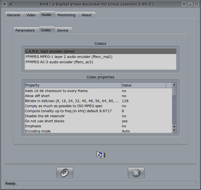Image resolution: width=201 pixels, height=190 pixels.
Task: Click the scroll up arrow at top of properties list
Action: click(174, 85)
